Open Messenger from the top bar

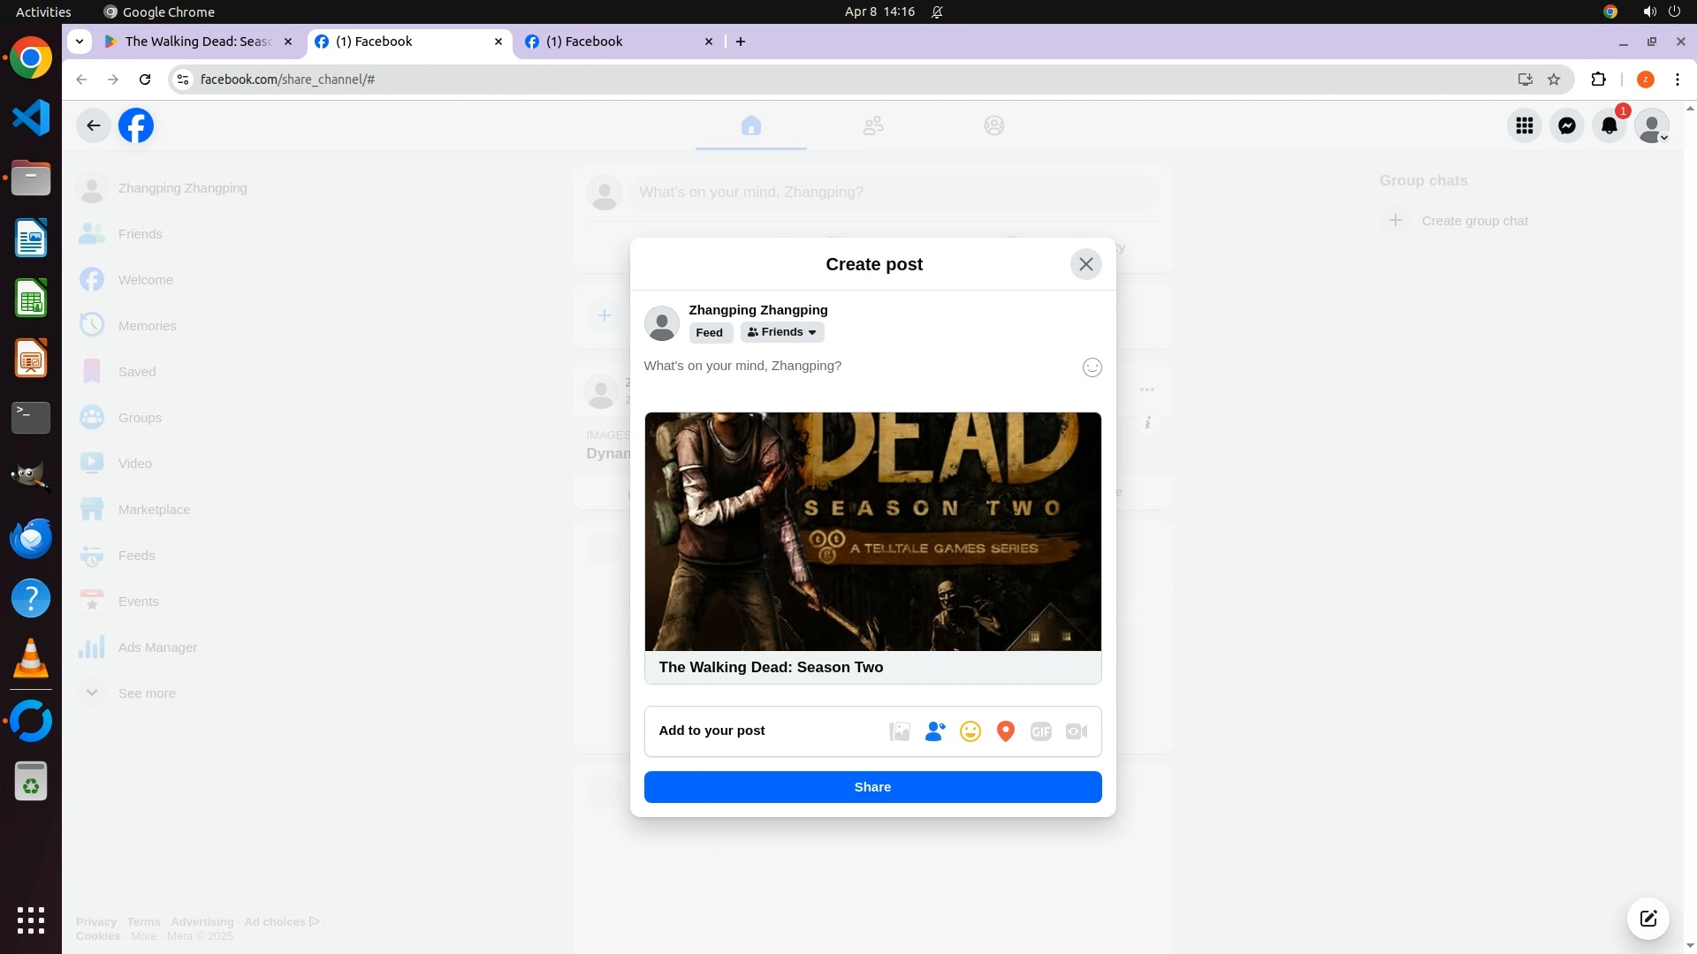click(1566, 126)
